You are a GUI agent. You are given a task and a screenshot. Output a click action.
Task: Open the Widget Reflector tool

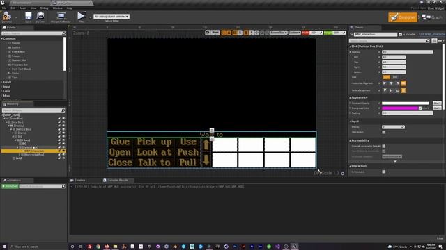(x=61, y=17)
